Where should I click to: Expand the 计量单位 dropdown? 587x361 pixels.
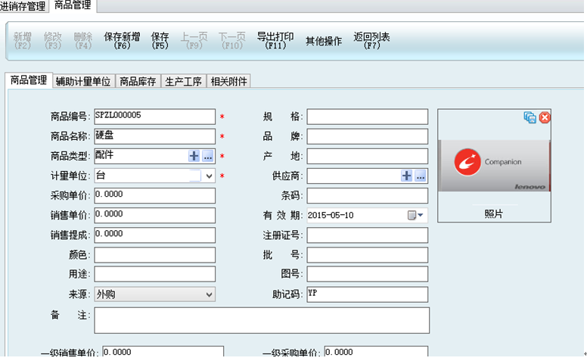coord(209,176)
